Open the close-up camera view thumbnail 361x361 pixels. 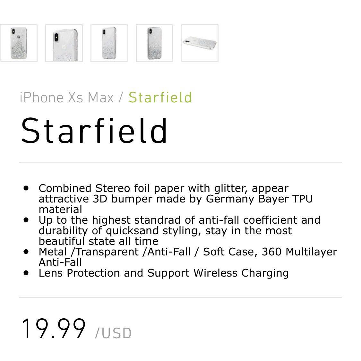64,43
